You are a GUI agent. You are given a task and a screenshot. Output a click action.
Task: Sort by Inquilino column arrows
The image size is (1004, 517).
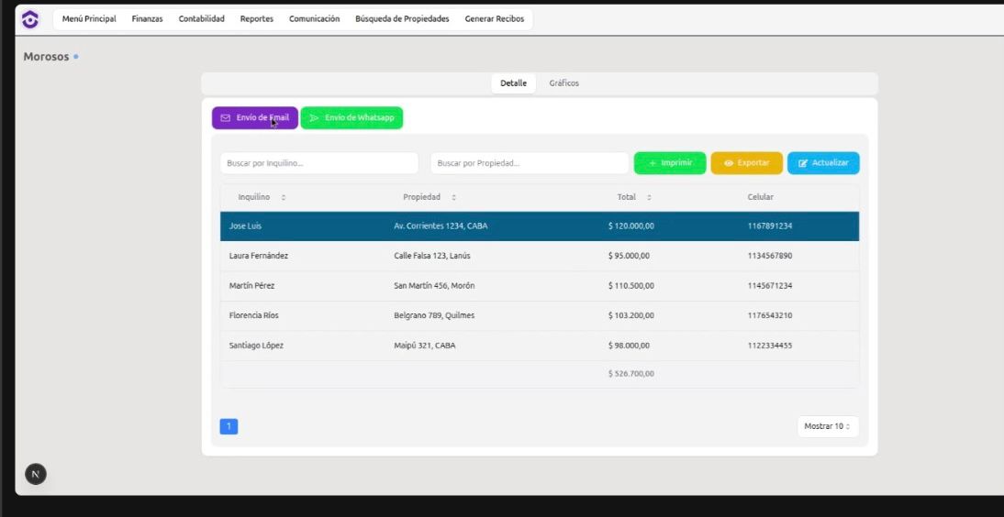coord(283,197)
